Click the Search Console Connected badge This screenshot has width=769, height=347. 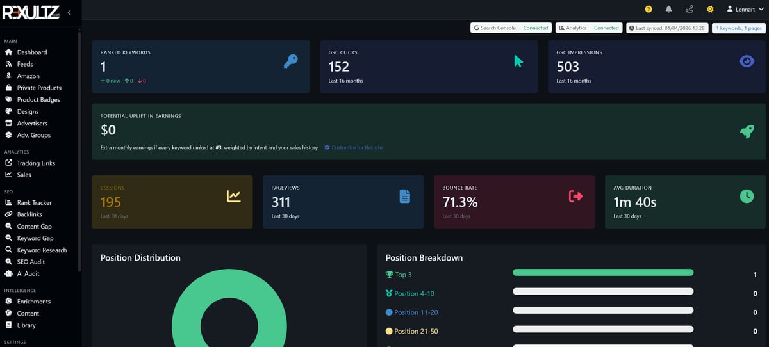pyautogui.click(x=511, y=28)
